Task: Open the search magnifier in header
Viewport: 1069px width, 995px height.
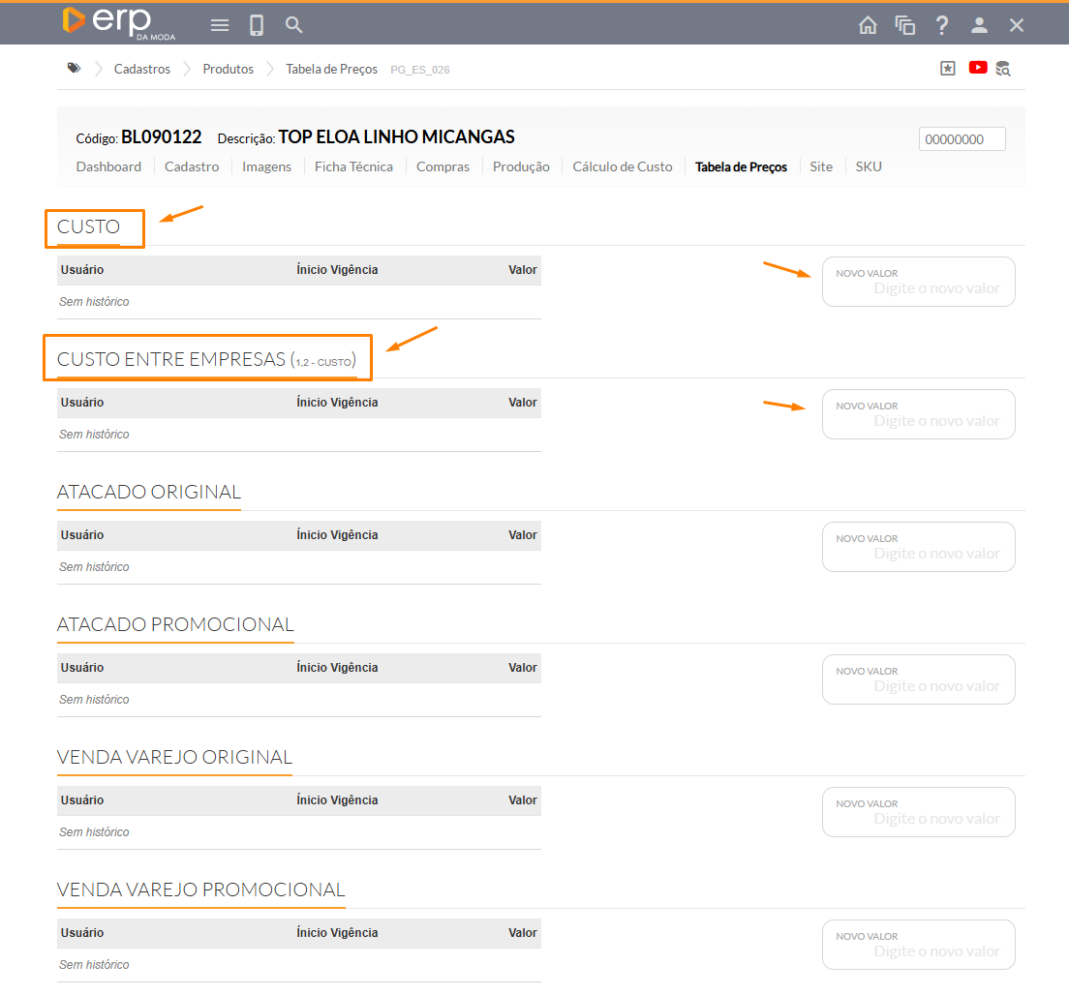Action: [x=294, y=25]
